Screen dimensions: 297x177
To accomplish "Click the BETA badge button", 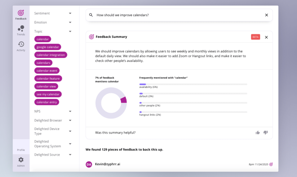I will [x=255, y=37].
